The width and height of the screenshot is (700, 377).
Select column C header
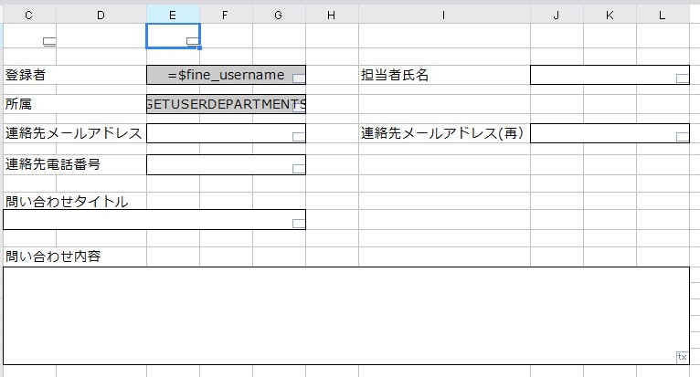click(x=29, y=16)
